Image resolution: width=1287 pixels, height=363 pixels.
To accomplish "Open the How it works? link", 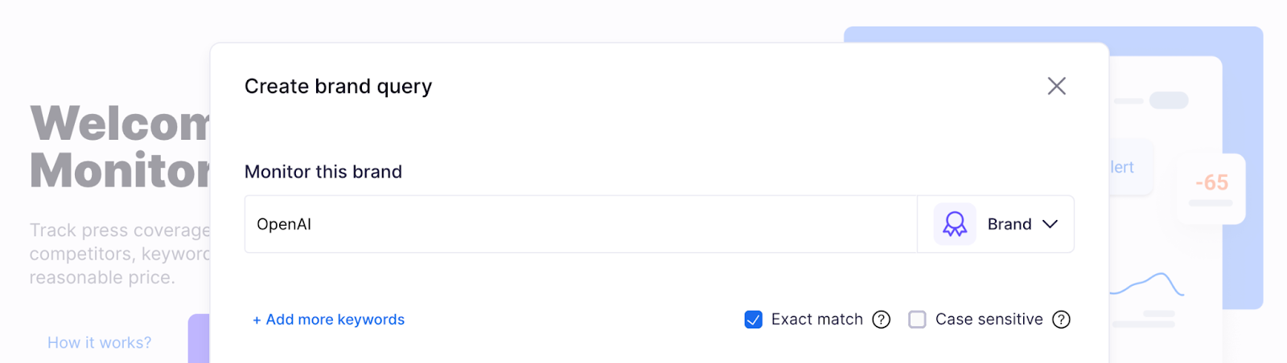I will [x=99, y=343].
